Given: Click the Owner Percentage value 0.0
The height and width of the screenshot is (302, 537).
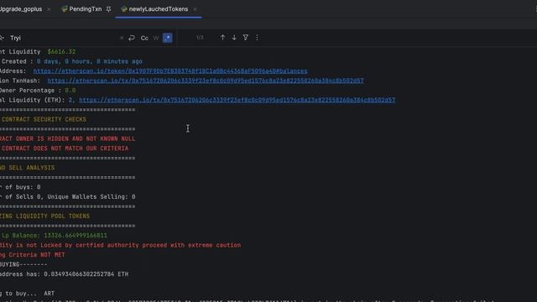Looking at the screenshot, I should pyautogui.click(x=70, y=91).
